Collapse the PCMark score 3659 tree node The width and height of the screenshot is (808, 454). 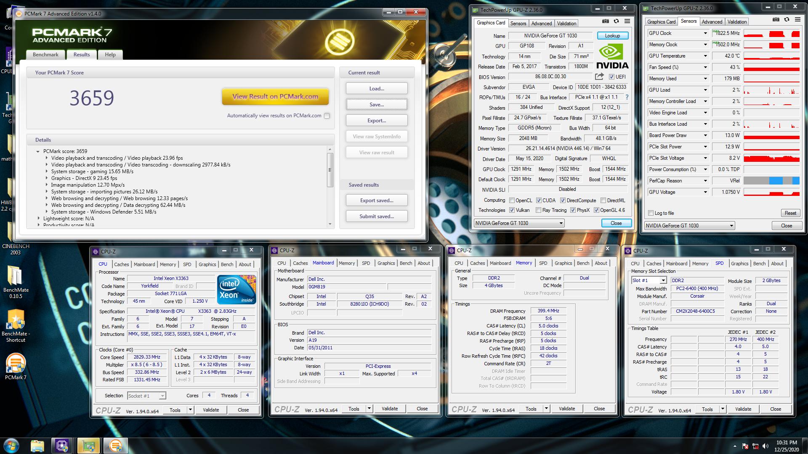38,151
